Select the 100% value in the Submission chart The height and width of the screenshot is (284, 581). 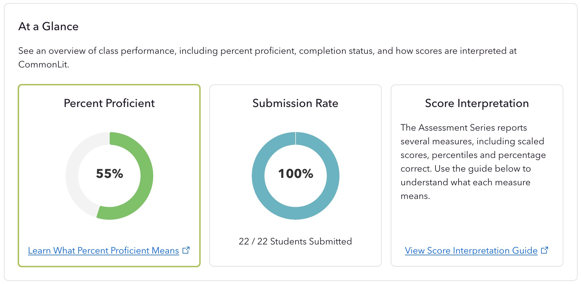pos(296,174)
